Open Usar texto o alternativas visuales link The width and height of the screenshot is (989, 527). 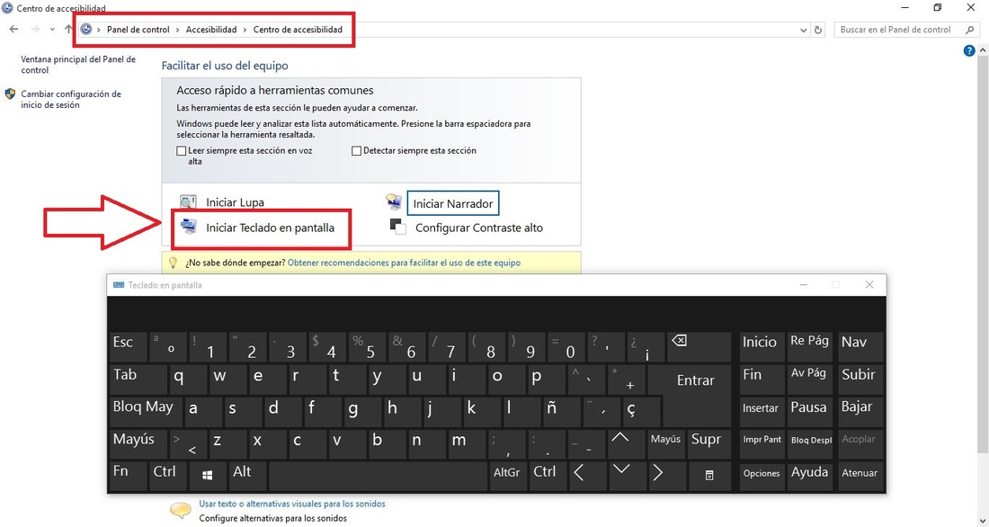click(x=292, y=504)
